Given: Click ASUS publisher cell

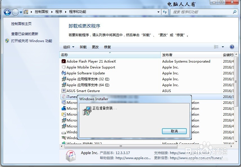Looking at the screenshot, I should click(166, 91).
